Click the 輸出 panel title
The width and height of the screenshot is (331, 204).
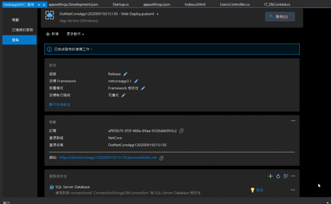pos(6,202)
